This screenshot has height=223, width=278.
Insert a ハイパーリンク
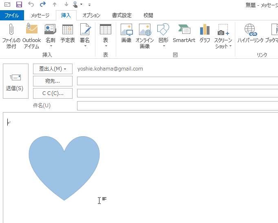250,34
